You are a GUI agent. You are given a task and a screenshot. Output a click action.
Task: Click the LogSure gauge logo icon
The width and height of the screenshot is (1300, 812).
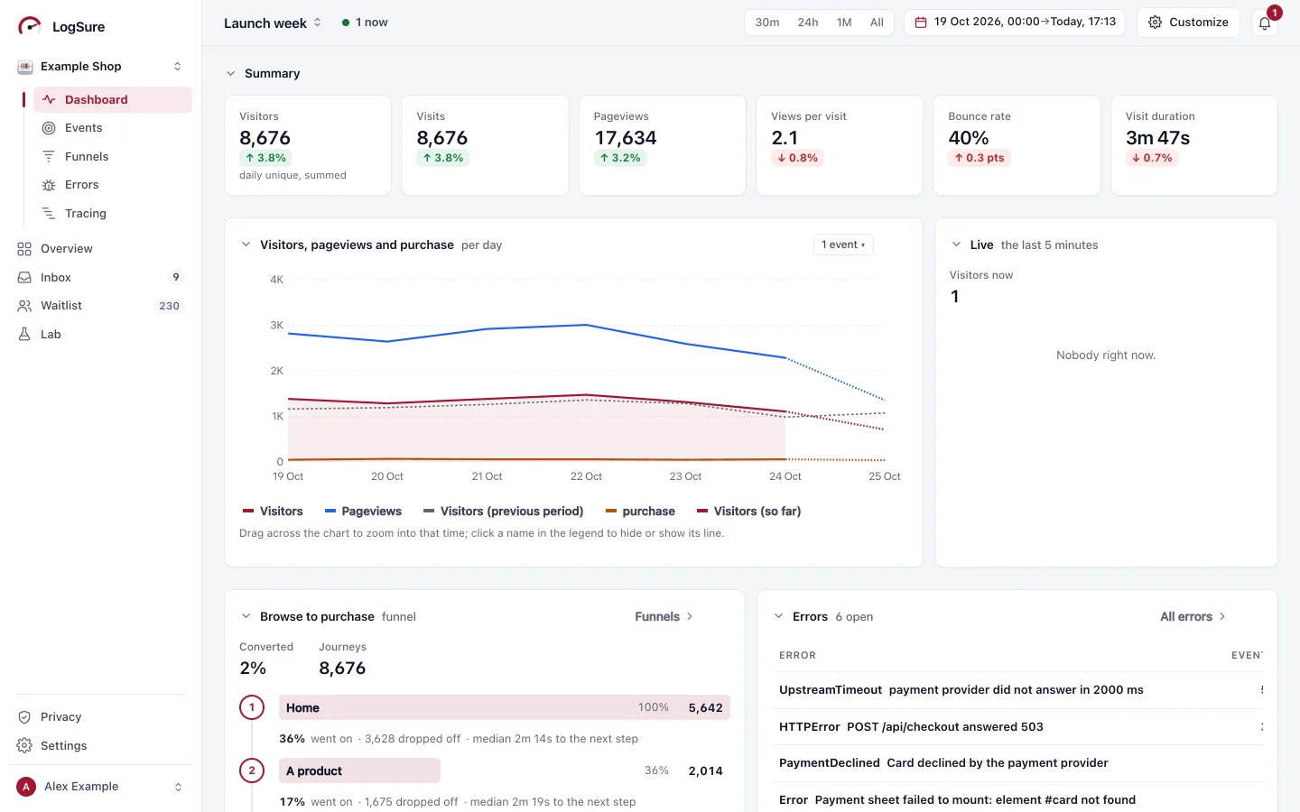point(30,26)
